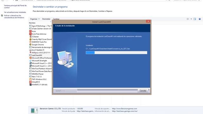Screen dimensions: 203x114
Task: Open Activar o desactivar características de Windows
Action: point(14,16)
